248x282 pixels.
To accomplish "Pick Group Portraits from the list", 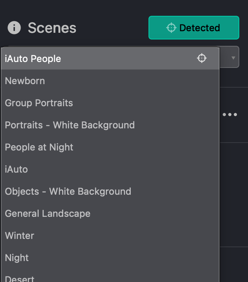I will click(39, 103).
